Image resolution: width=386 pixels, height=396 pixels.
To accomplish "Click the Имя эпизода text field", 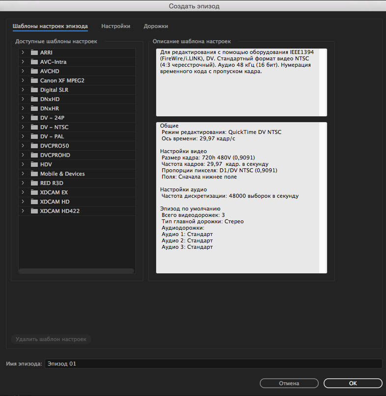I will coord(213,364).
